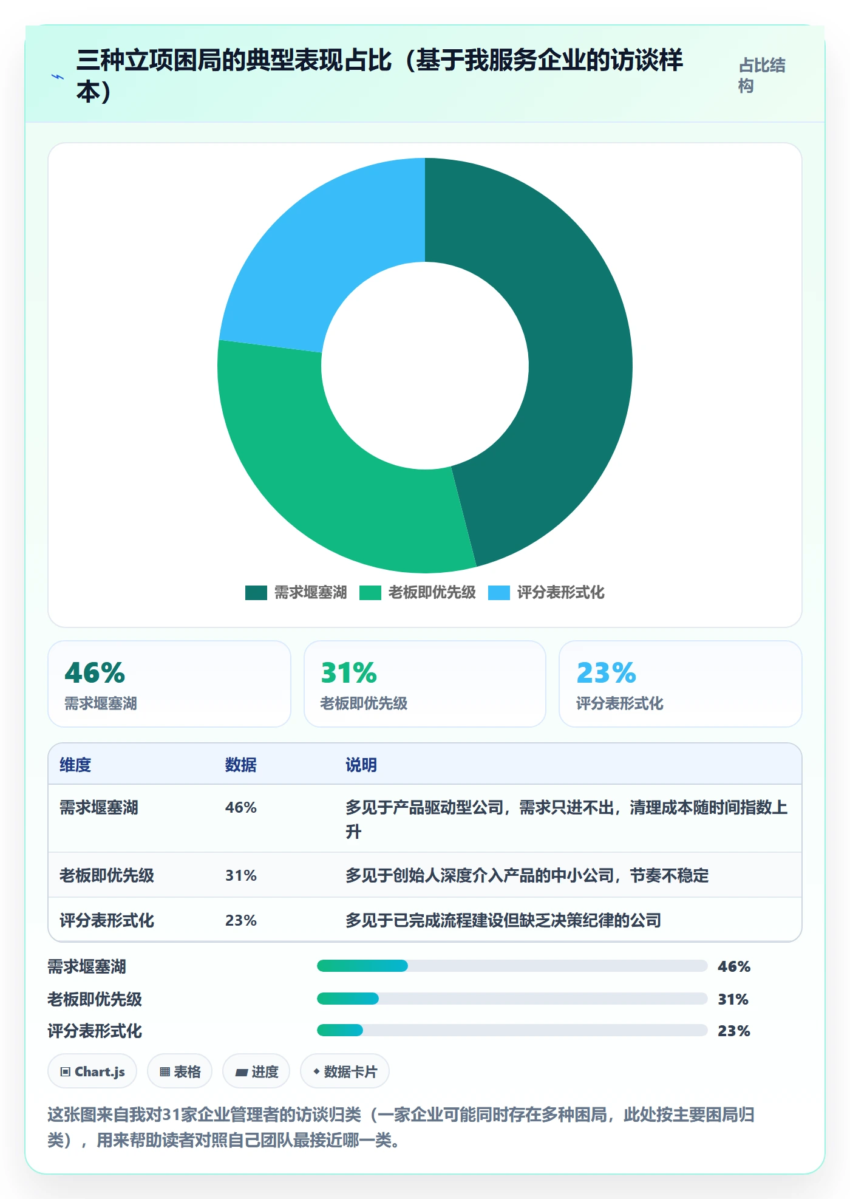Toggle the 老板即优先级 legend color box
The width and height of the screenshot is (850, 1199).
370,593
